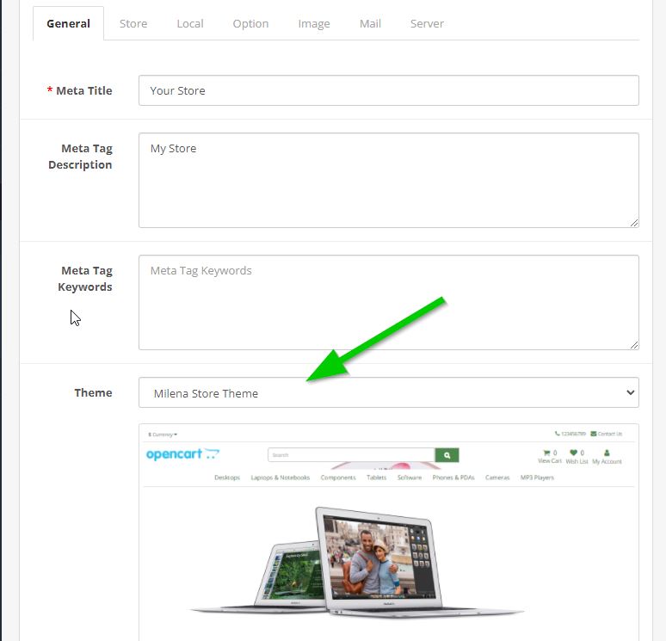Expand the Currency dropdown in preview
666x641 pixels.
point(163,435)
